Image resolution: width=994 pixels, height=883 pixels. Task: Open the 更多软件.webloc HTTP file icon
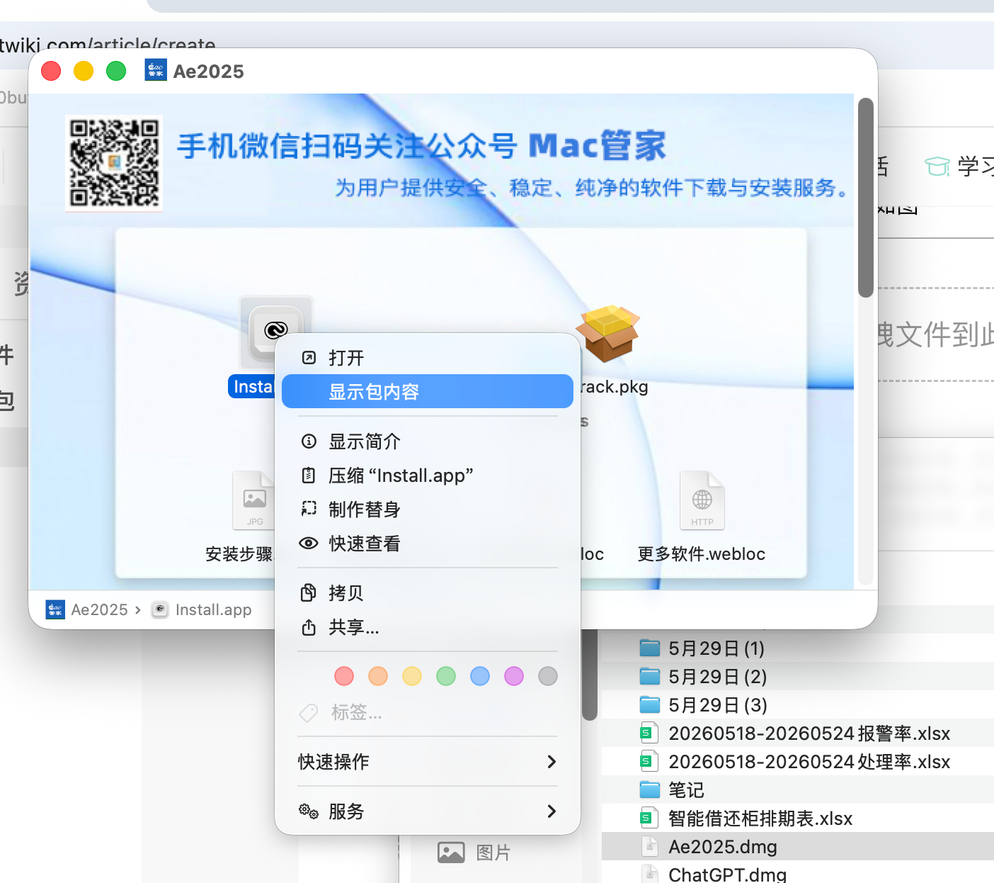(702, 500)
